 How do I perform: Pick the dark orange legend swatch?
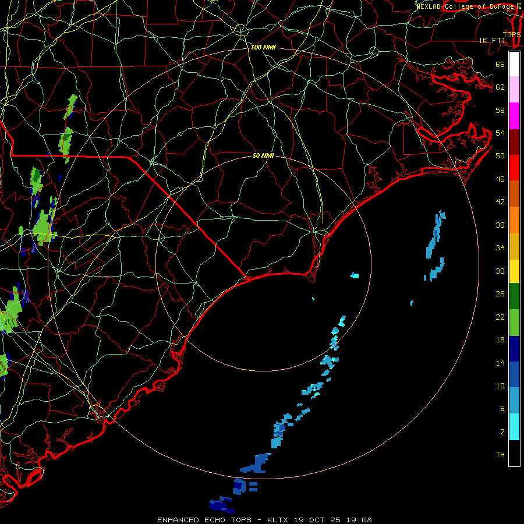[514, 193]
